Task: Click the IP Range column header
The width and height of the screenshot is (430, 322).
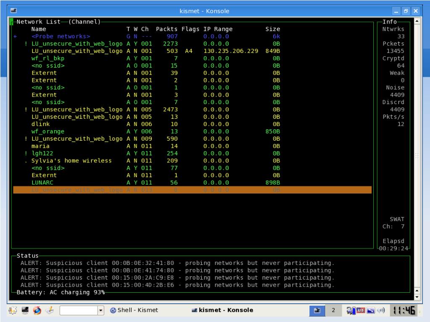Action: [x=218, y=29]
